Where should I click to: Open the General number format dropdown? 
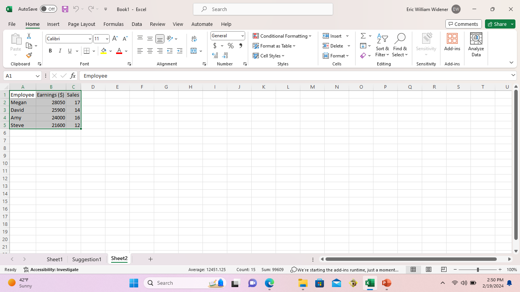(x=242, y=36)
